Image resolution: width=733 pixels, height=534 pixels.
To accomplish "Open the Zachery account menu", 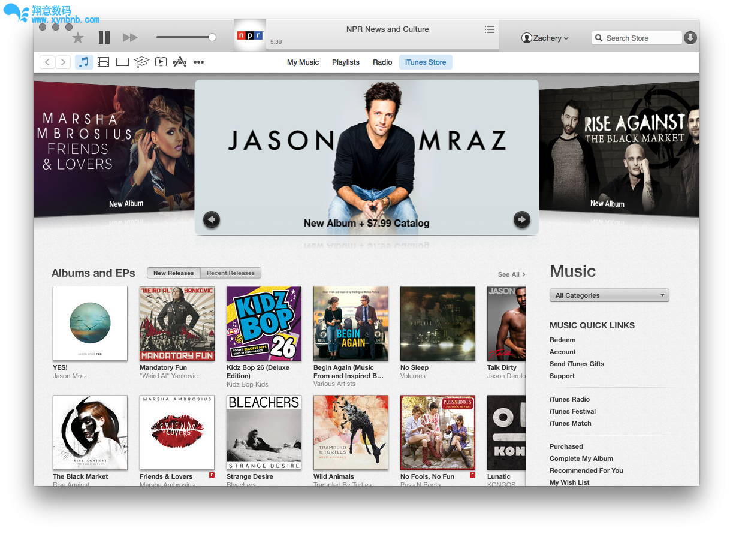I will (545, 38).
